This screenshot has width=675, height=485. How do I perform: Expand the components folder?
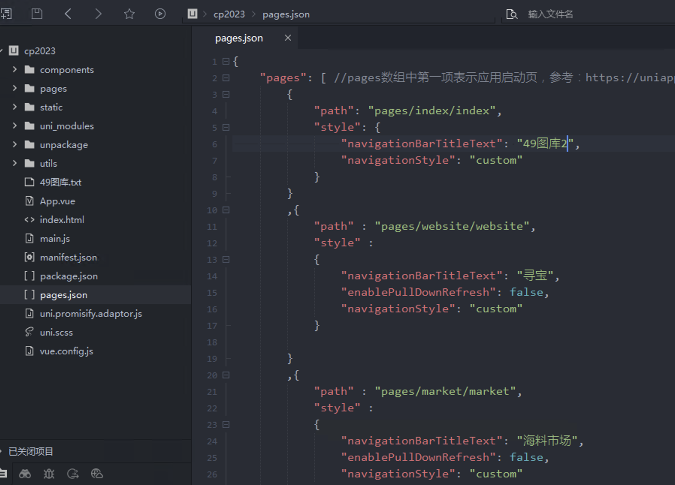coord(15,69)
